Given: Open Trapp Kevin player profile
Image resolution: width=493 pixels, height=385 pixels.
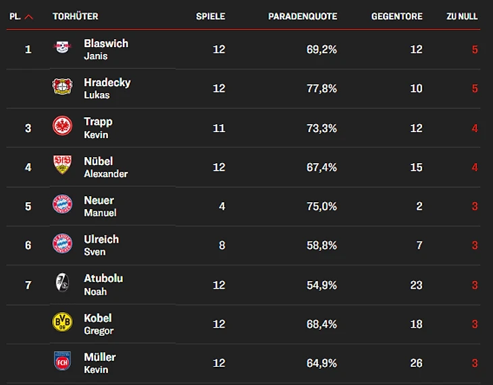Looking at the screenshot, I should point(98,128).
